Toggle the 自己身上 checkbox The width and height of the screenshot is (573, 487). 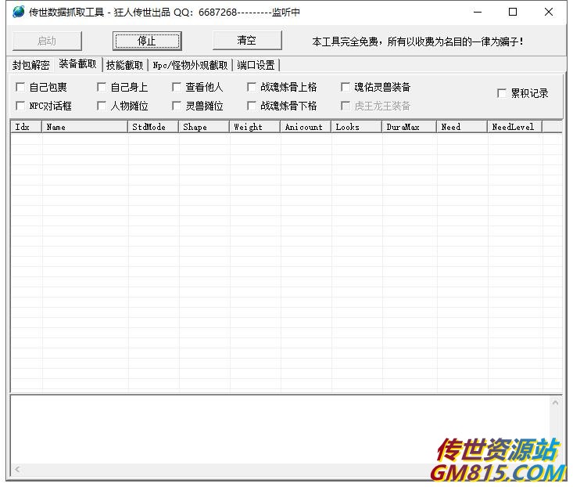[x=102, y=87]
